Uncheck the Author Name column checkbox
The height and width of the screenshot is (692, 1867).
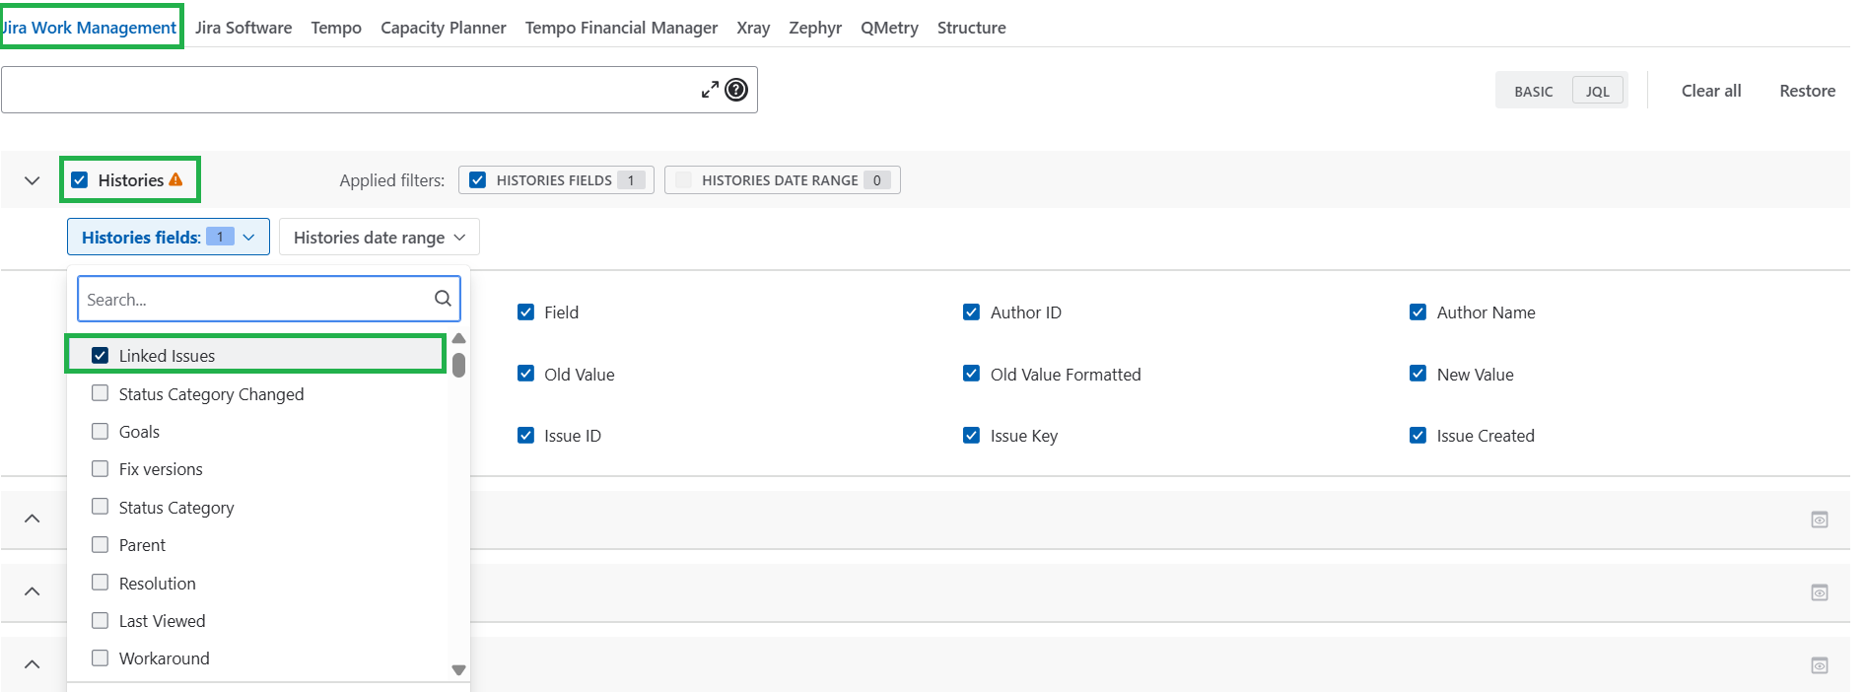(x=1418, y=312)
